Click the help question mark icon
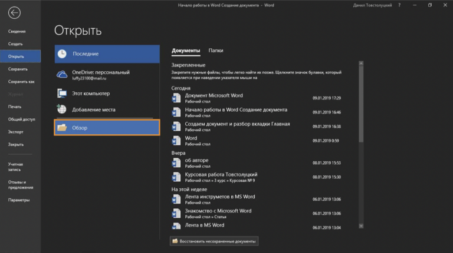This screenshot has height=253, width=453. (x=399, y=5)
